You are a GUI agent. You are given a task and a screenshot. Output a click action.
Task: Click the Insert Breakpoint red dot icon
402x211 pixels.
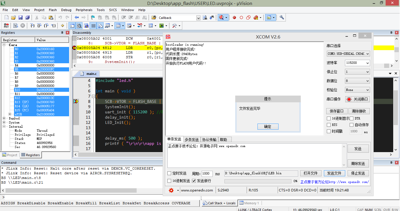point(234,17)
